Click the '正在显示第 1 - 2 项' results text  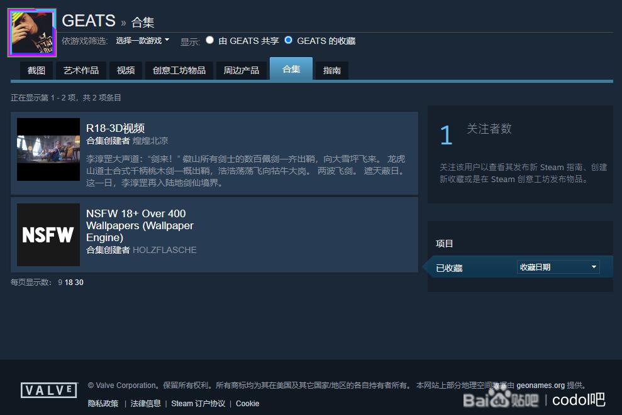66,97
